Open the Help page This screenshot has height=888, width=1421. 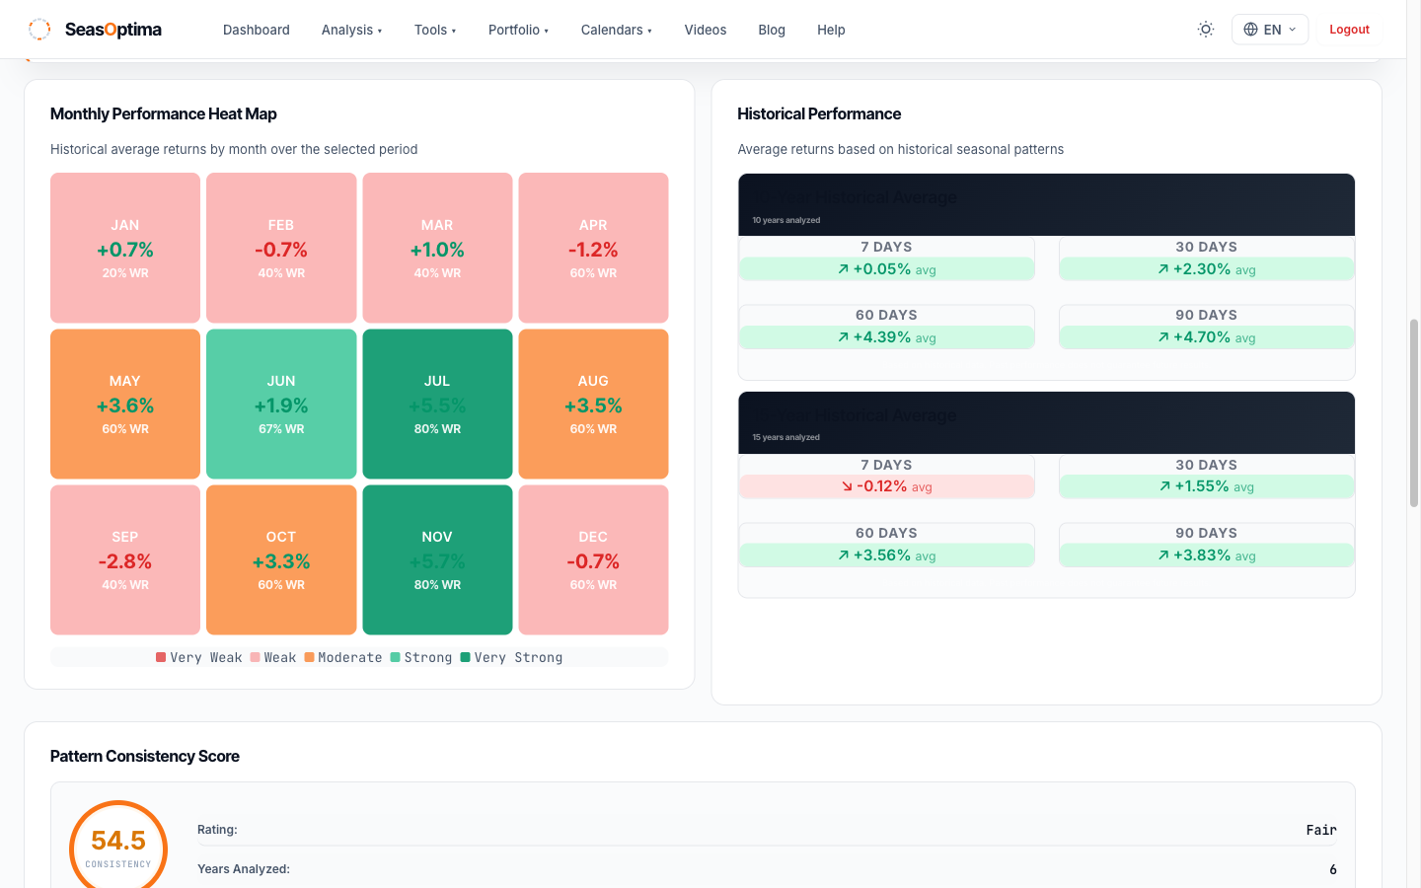tap(831, 30)
